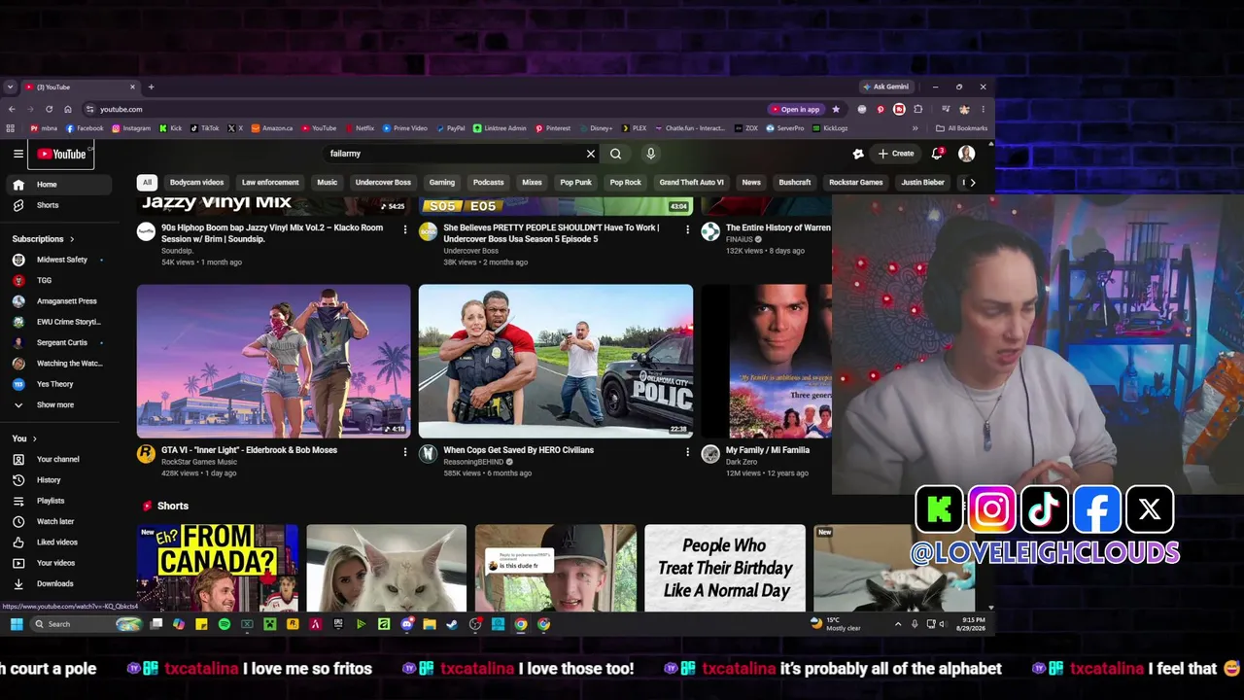Filter by Law enforcement chip
Viewport: 1244px width, 700px height.
(270, 183)
